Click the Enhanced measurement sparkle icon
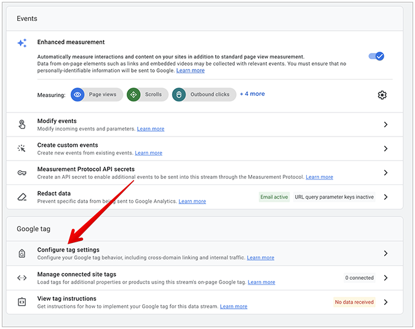Image resolution: width=415 pixels, height=329 pixels. 22,43
